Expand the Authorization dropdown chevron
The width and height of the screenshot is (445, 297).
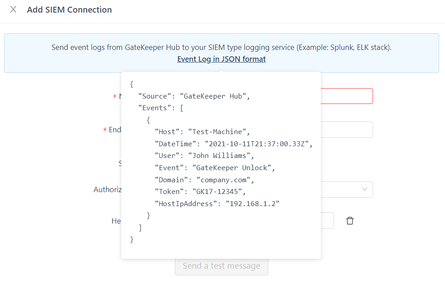pyautogui.click(x=365, y=189)
